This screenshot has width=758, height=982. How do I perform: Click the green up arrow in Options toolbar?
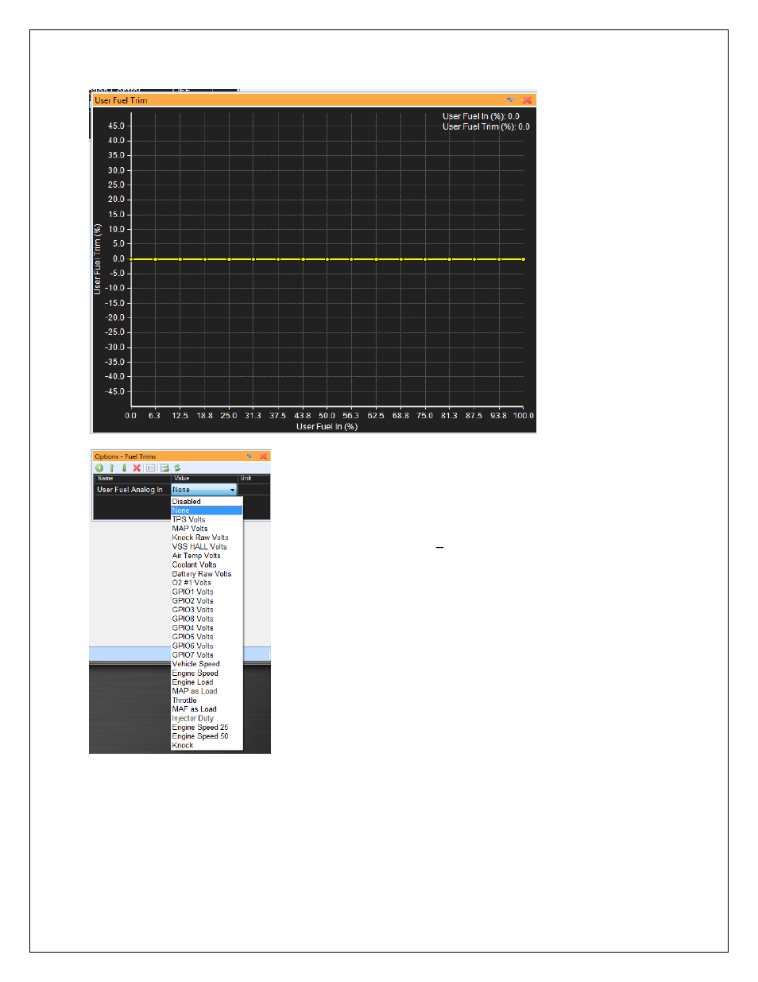click(x=112, y=468)
